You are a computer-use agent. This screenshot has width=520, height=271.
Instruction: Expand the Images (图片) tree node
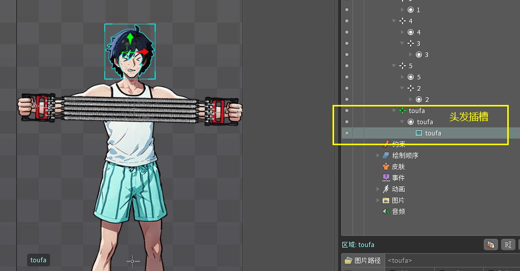pyautogui.click(x=378, y=200)
